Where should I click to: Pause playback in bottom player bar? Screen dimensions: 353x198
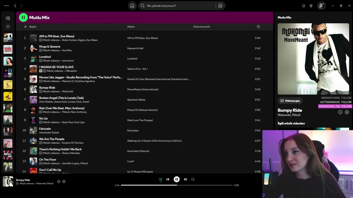point(176,179)
